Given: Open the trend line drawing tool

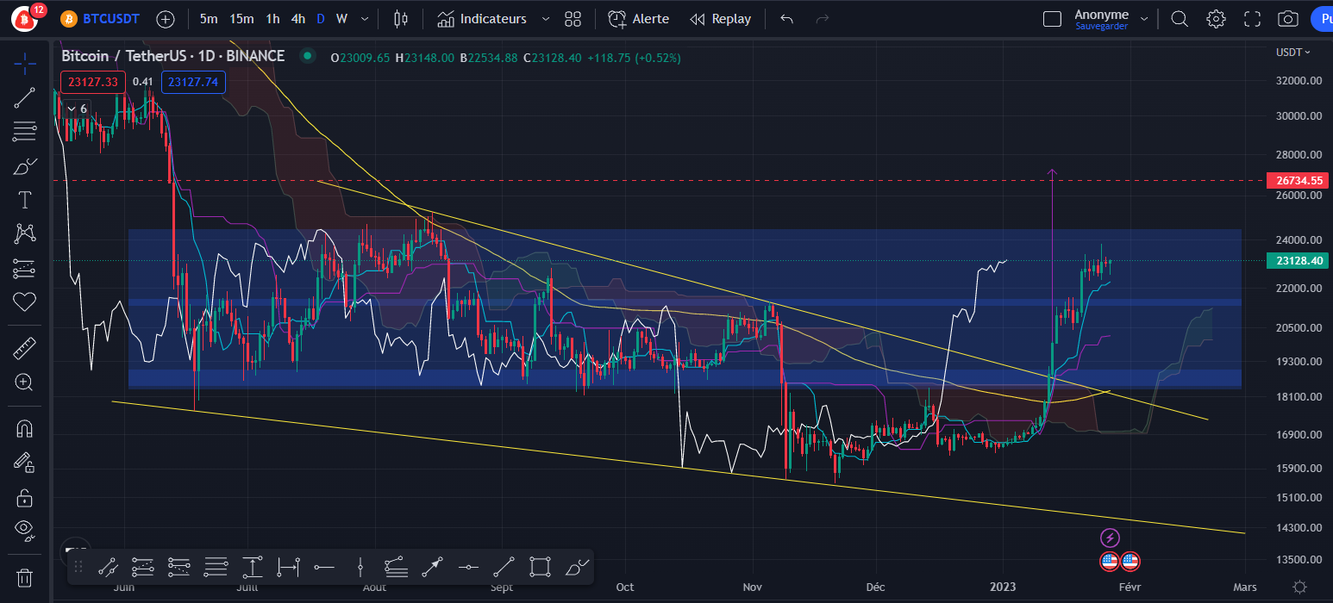Looking at the screenshot, I should 24,97.
